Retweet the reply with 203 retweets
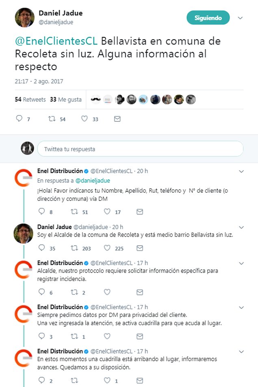This screenshot has height=387, width=258. pos(74,248)
